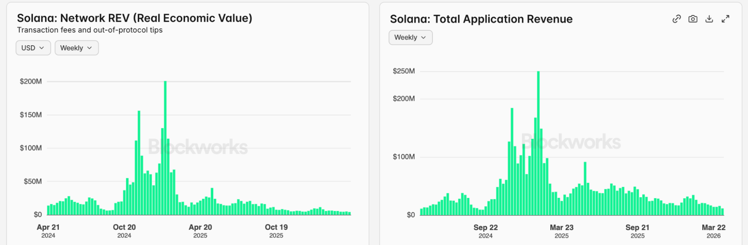
Task: Click the $250M y-axis label on Application Revenue
Action: pyautogui.click(x=404, y=71)
